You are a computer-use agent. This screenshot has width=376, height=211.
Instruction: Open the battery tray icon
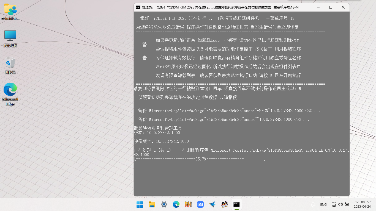coord(347,204)
